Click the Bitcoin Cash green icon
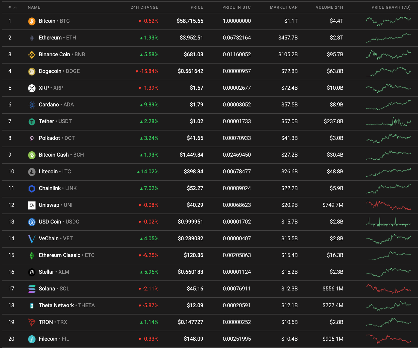The image size is (418, 348). tap(32, 155)
